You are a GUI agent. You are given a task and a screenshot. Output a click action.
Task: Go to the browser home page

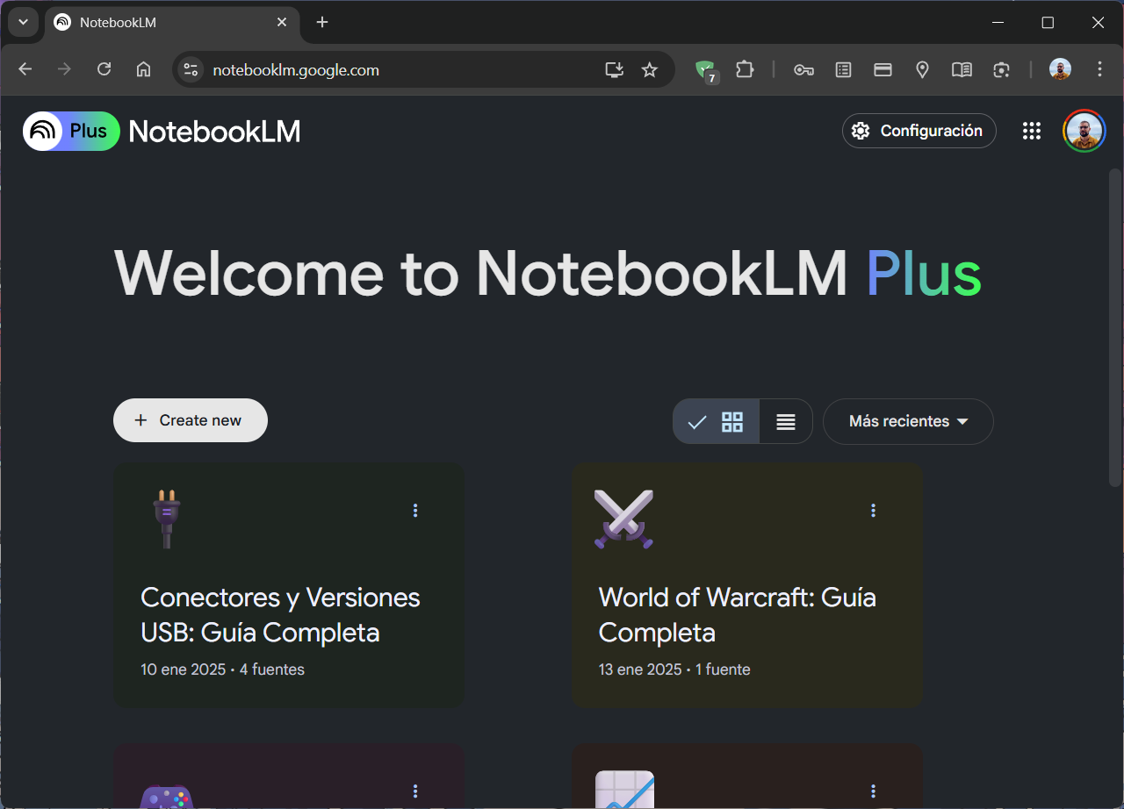(143, 69)
